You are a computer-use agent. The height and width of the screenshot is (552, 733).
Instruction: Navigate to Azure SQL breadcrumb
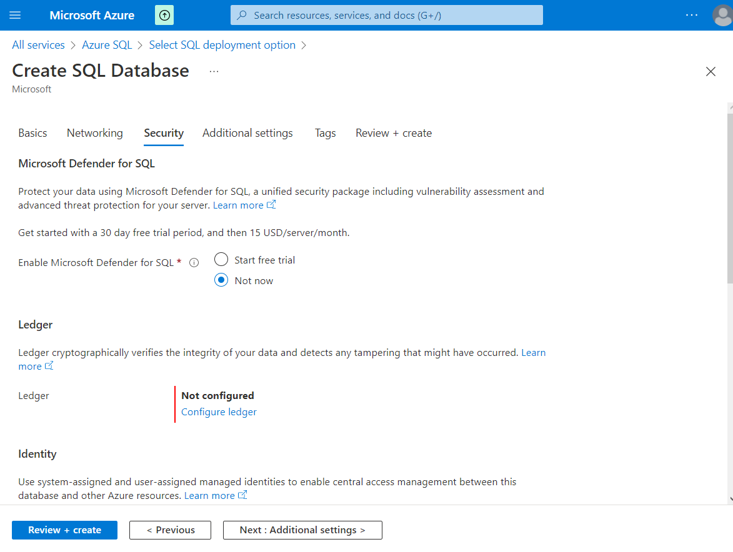(107, 45)
